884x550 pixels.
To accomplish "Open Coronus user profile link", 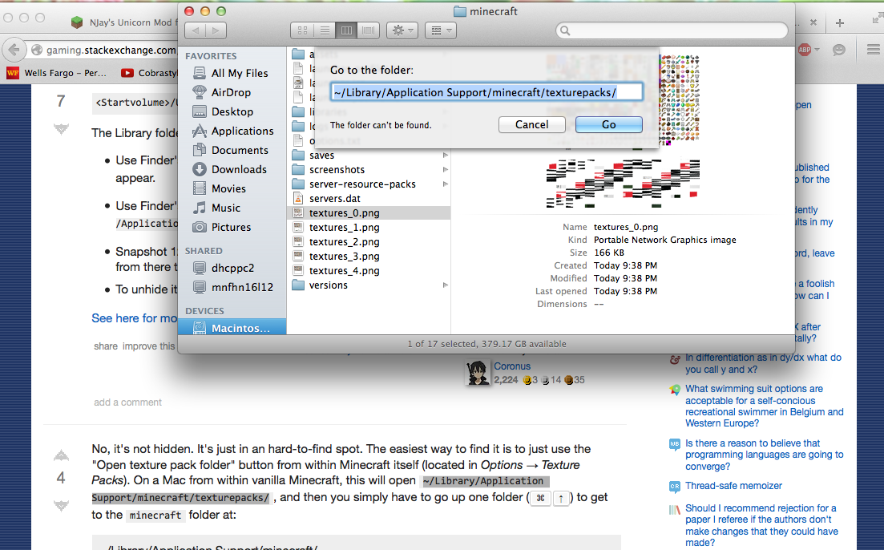I will pos(512,366).
